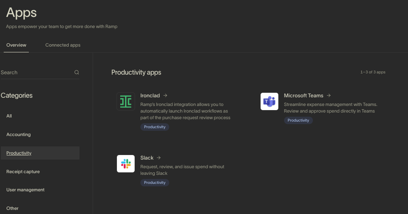Select the All category
408x214 pixels.
click(40, 116)
